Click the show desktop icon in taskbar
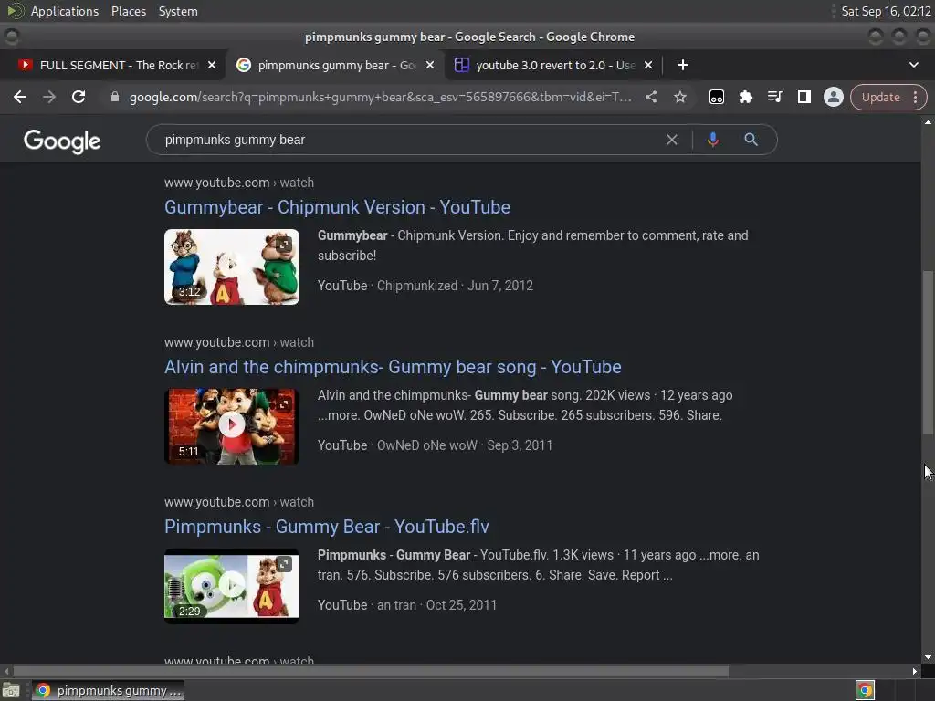Screen dimensions: 935x701 click(x=11, y=691)
